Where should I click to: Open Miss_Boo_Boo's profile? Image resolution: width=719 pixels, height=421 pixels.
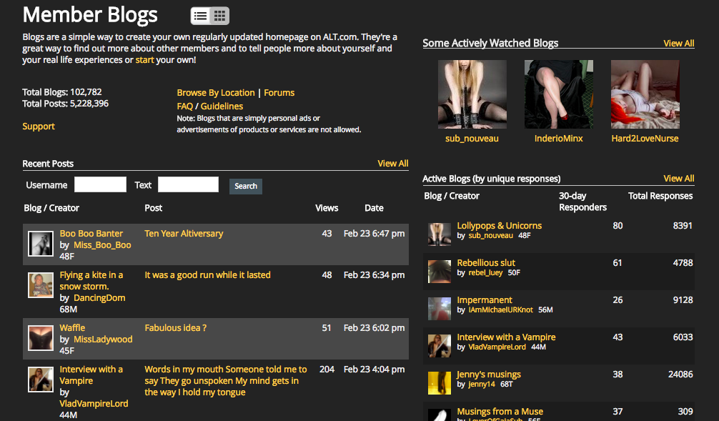point(102,245)
